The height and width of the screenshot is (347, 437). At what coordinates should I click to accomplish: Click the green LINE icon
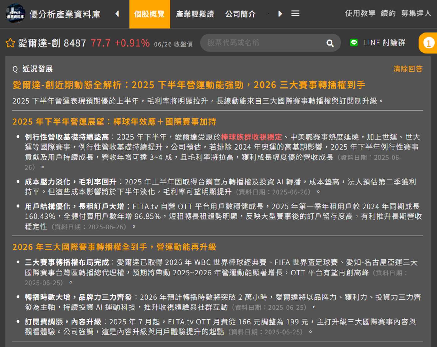tap(354, 43)
